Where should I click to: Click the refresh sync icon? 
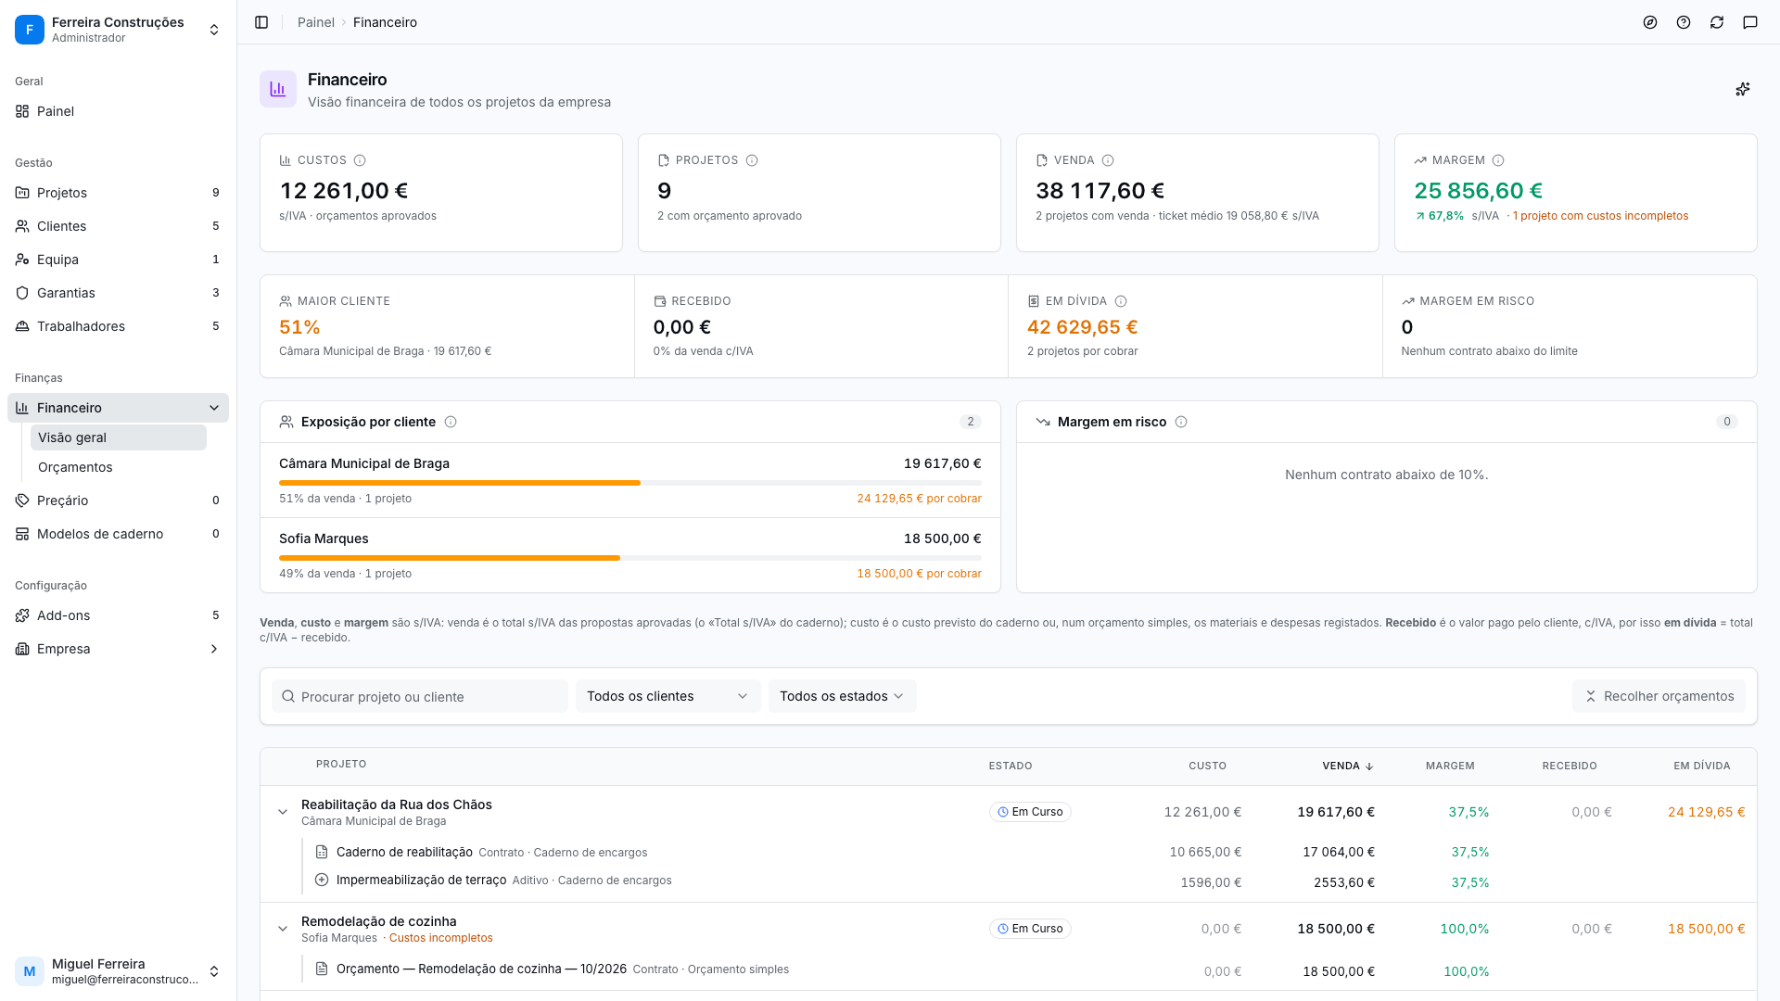click(1717, 22)
